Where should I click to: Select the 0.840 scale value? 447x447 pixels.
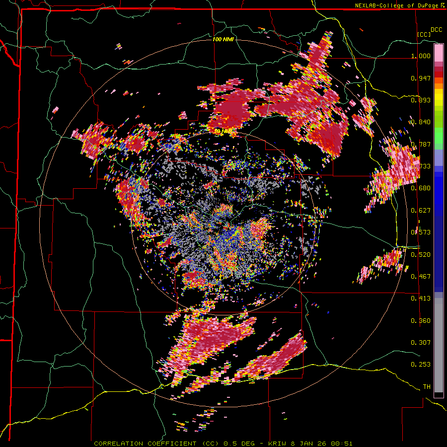coord(421,122)
